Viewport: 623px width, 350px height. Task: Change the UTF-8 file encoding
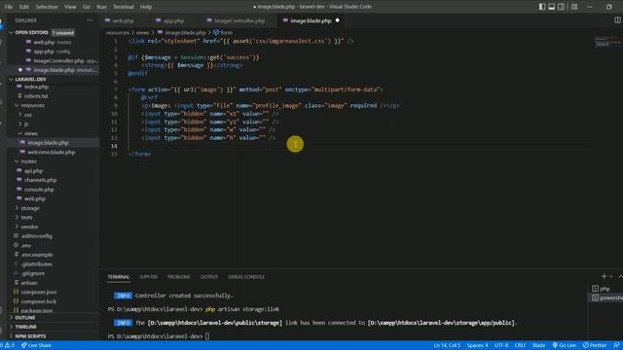(501, 345)
